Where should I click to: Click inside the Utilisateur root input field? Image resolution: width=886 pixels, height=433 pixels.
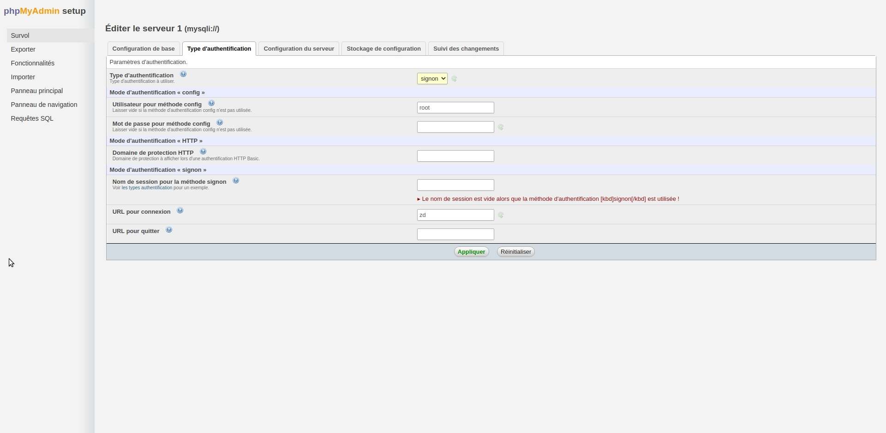coord(455,107)
